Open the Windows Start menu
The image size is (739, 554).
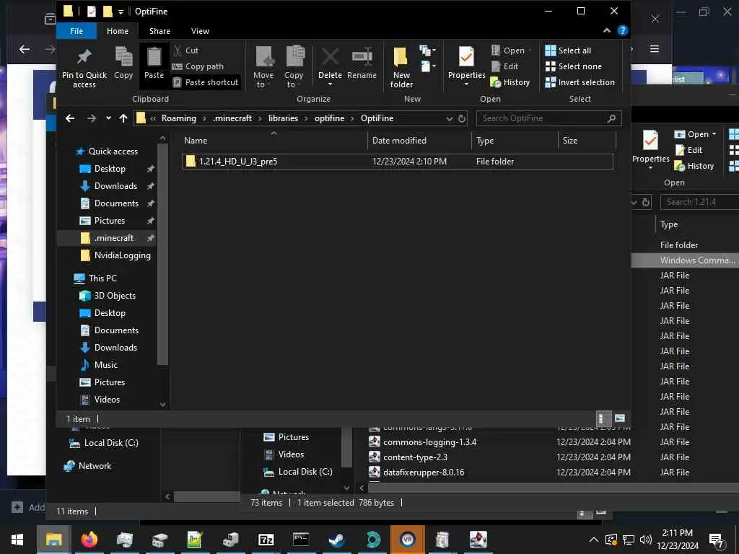pyautogui.click(x=17, y=540)
